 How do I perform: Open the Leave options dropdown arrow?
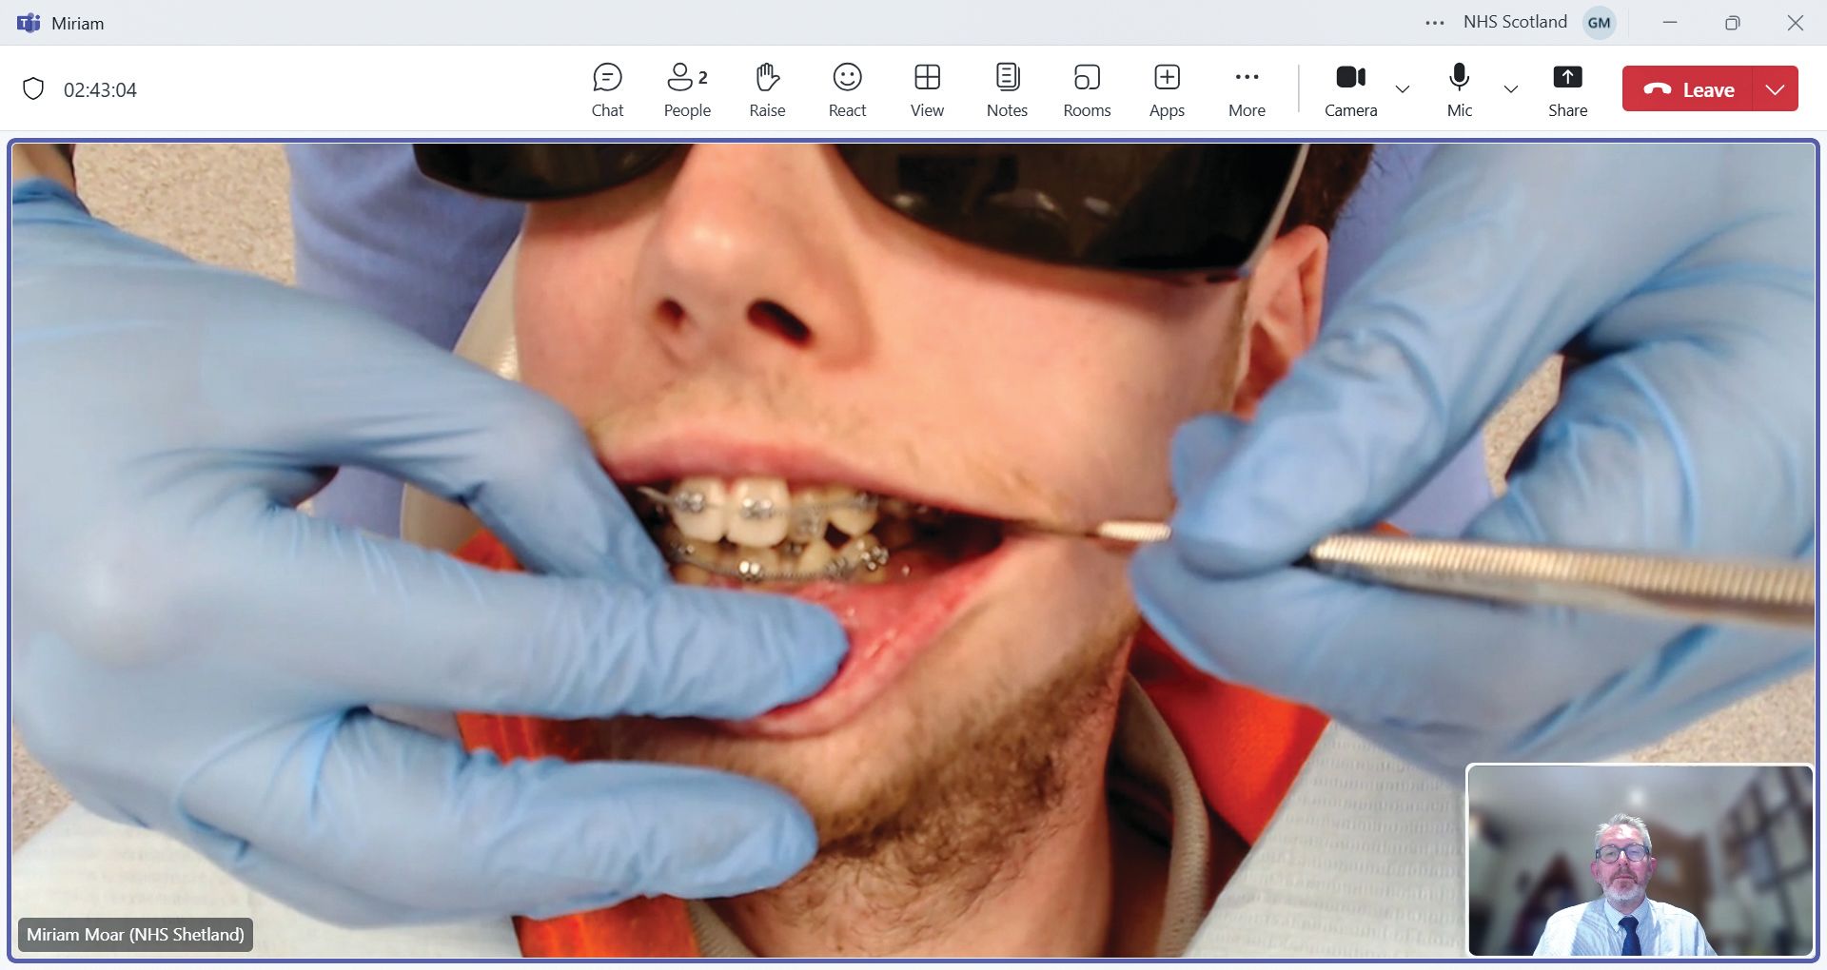click(x=1775, y=89)
